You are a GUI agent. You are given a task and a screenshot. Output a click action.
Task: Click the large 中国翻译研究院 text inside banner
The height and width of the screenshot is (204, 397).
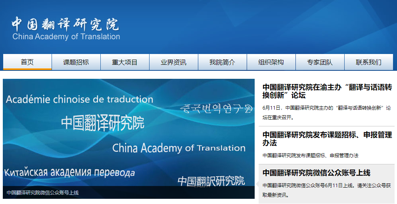pyautogui.click(x=103, y=123)
